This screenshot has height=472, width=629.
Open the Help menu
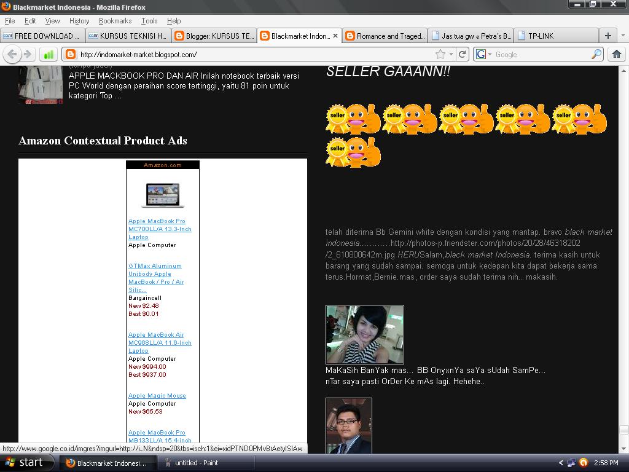point(174,21)
